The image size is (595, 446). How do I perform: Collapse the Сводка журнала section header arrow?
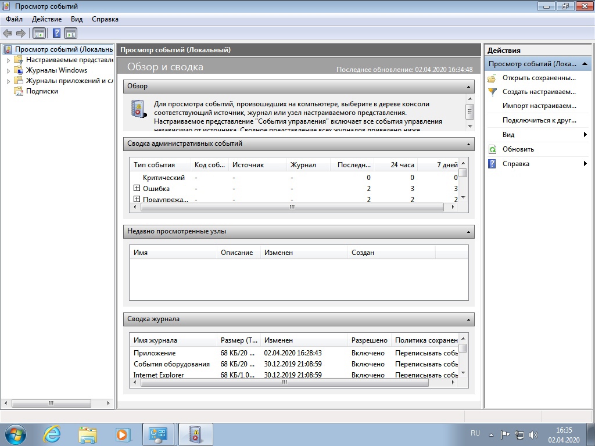pos(468,319)
